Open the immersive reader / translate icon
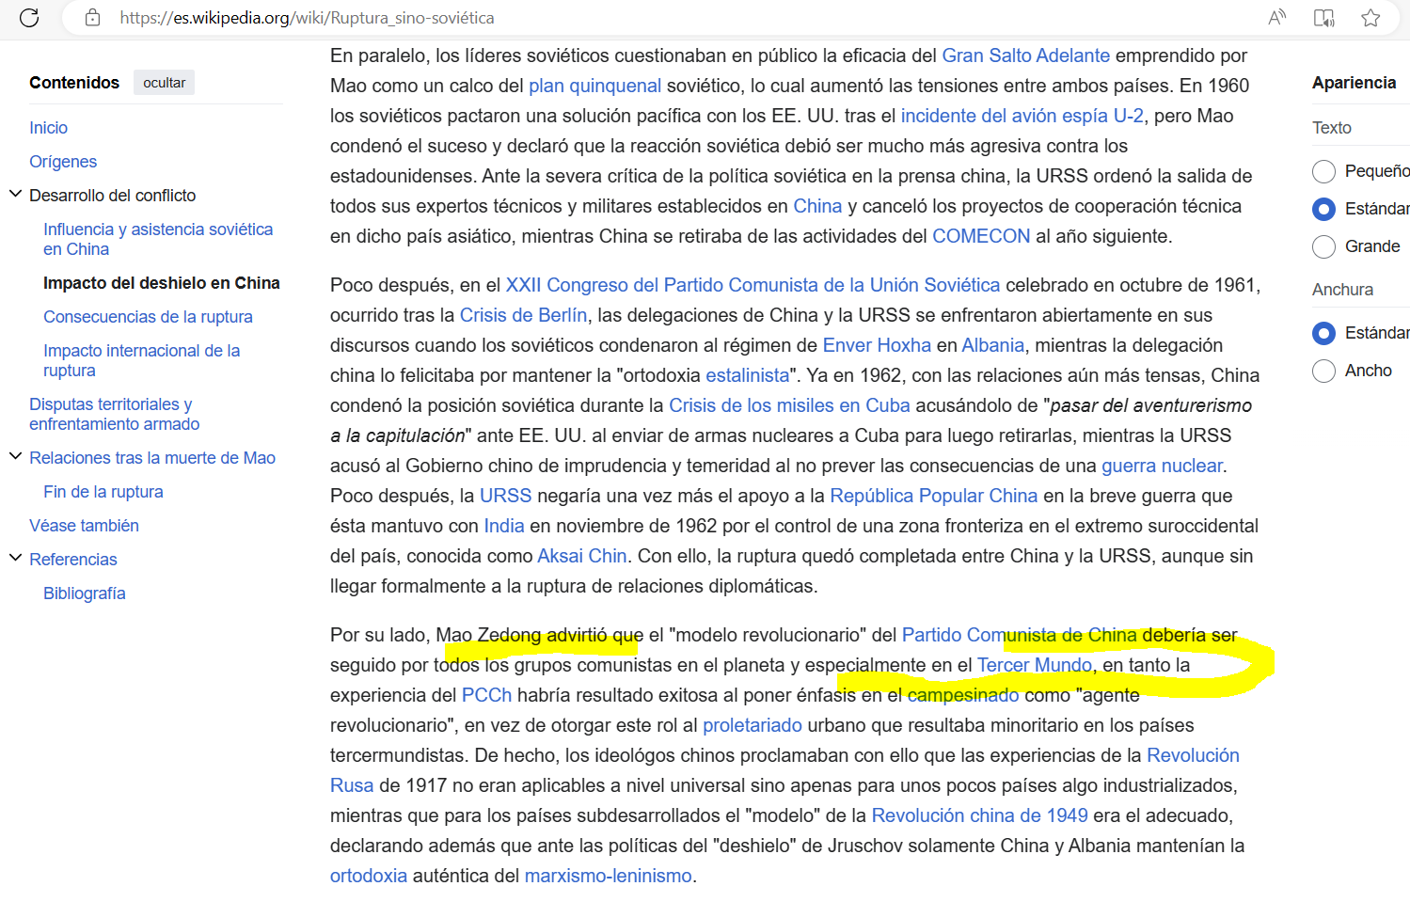This screenshot has width=1410, height=902. (1323, 18)
